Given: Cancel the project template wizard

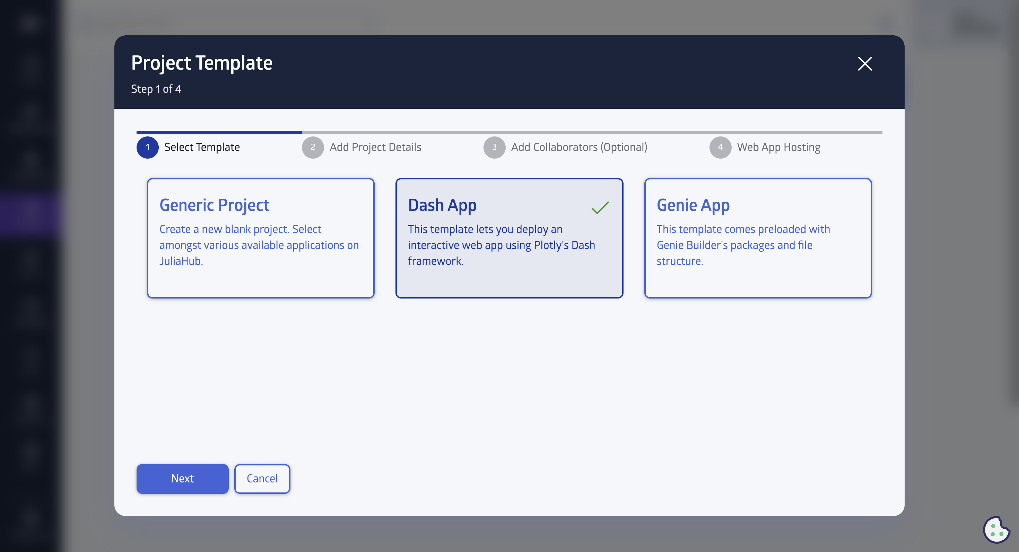Looking at the screenshot, I should (x=262, y=479).
